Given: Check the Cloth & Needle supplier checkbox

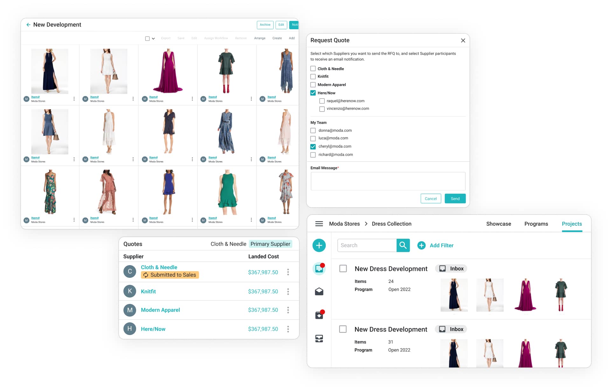Looking at the screenshot, I should (x=313, y=69).
